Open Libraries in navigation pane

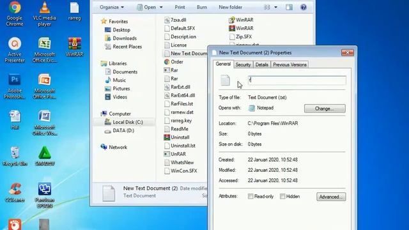[x=114, y=63]
